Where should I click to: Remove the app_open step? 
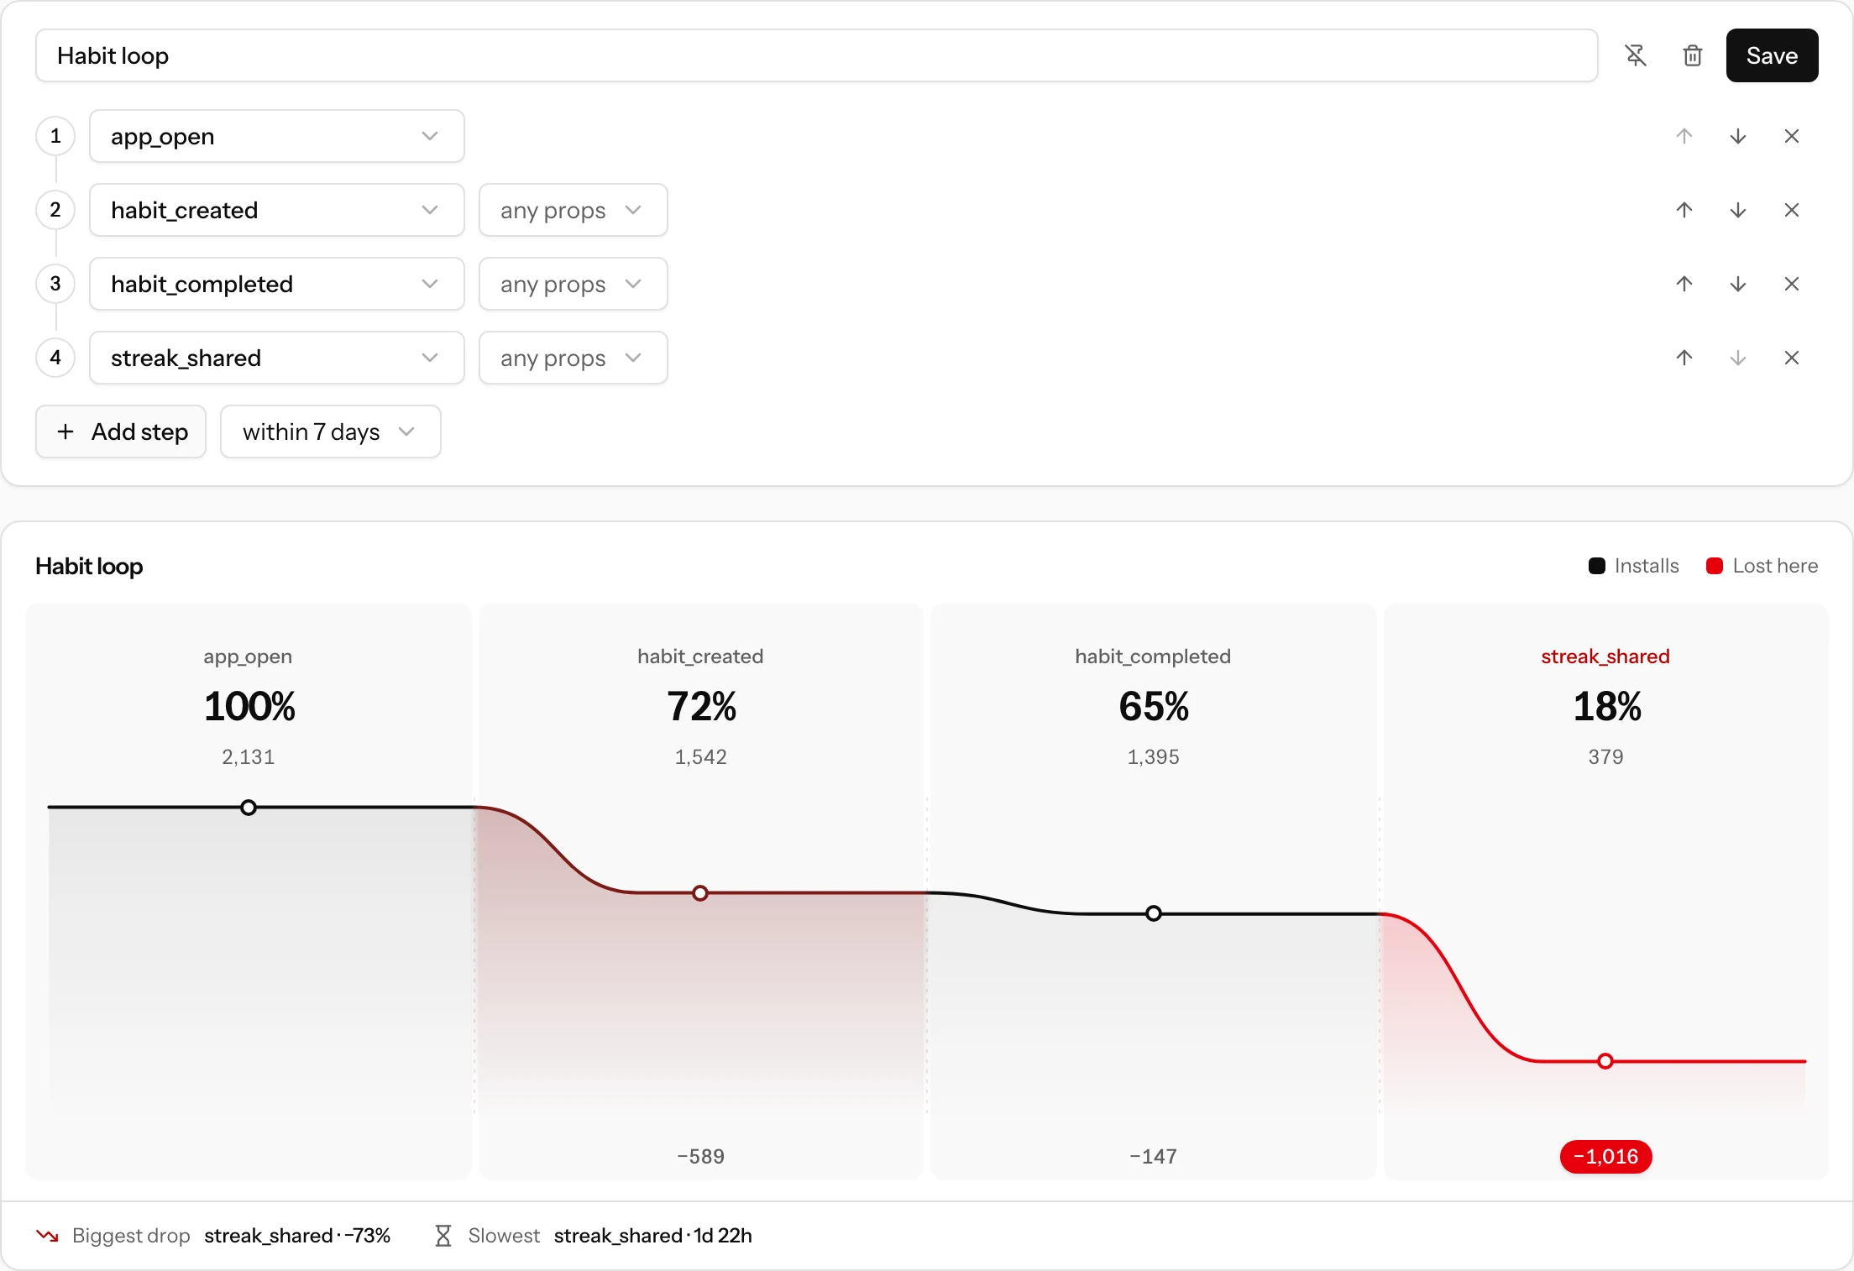(x=1792, y=136)
